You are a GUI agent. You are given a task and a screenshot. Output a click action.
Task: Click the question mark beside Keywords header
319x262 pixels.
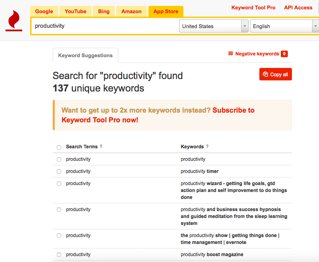(207, 147)
